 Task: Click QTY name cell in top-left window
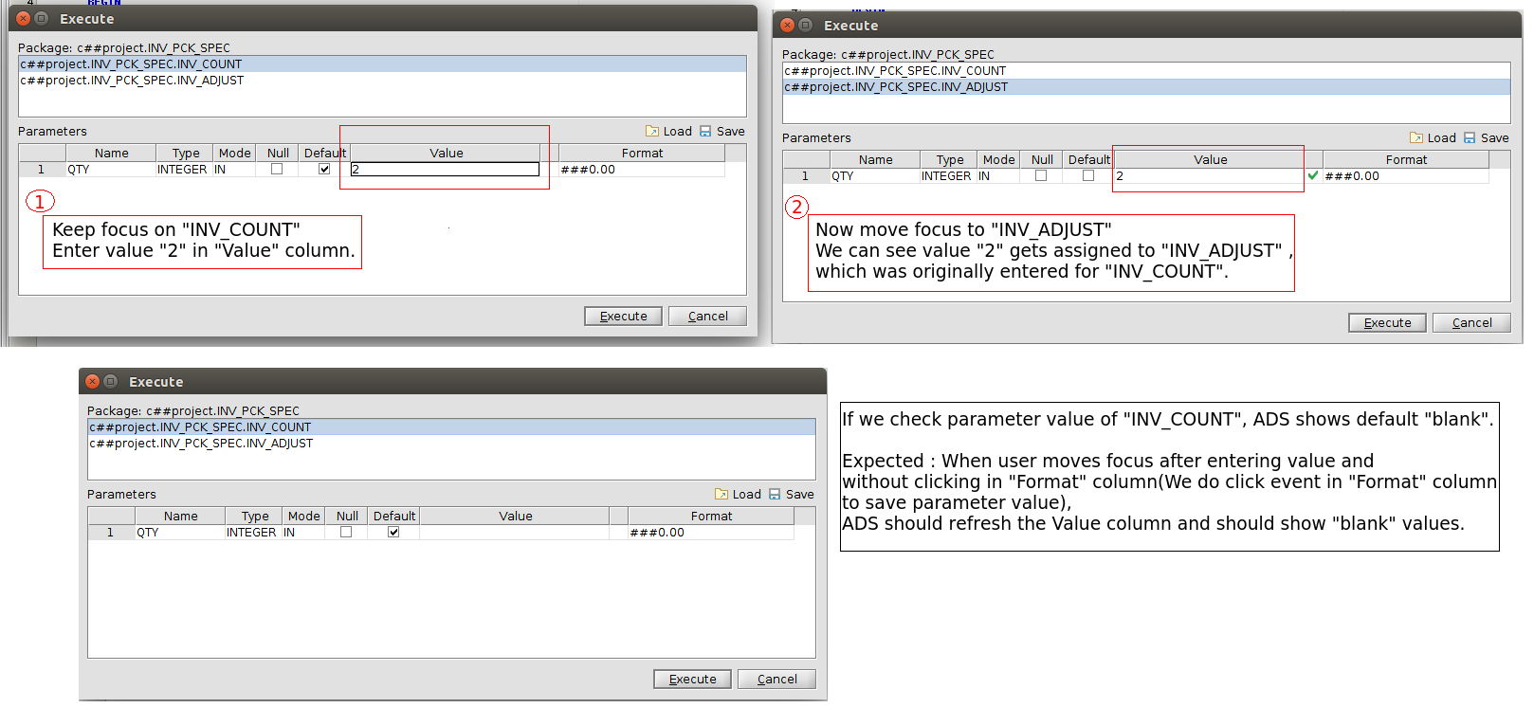pyautogui.click(x=111, y=169)
